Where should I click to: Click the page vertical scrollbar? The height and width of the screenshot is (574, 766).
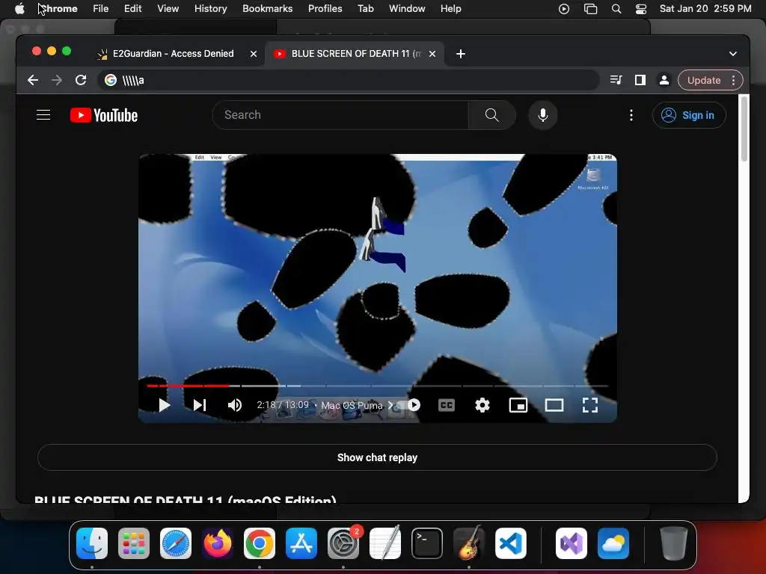[x=744, y=129]
